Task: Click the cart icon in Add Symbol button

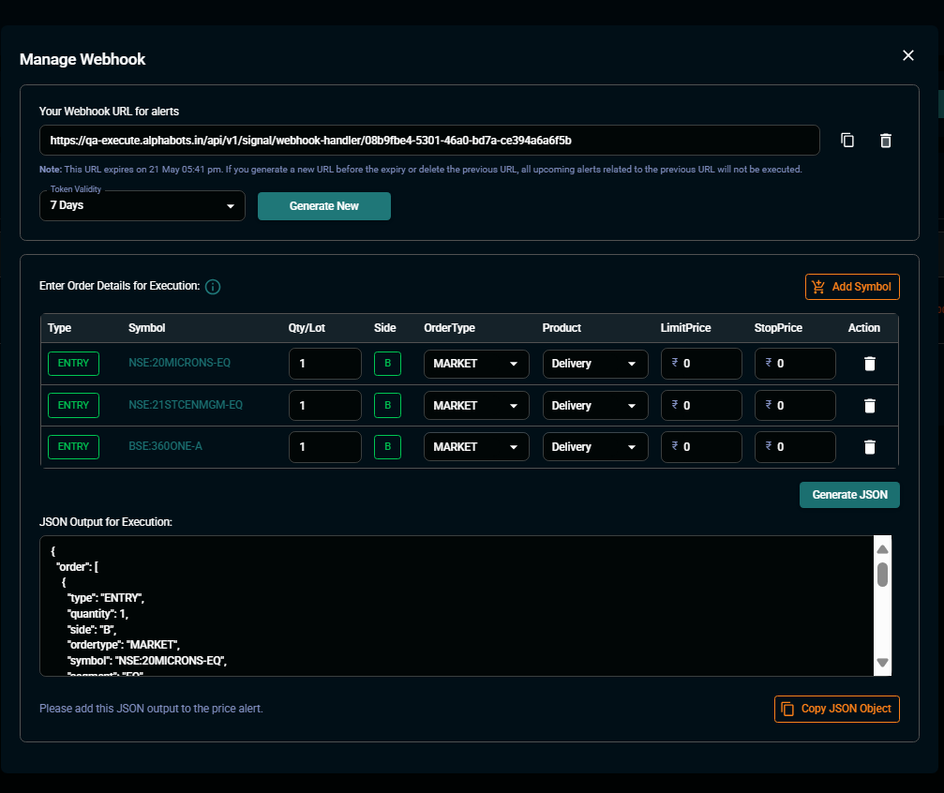Action: pos(818,286)
